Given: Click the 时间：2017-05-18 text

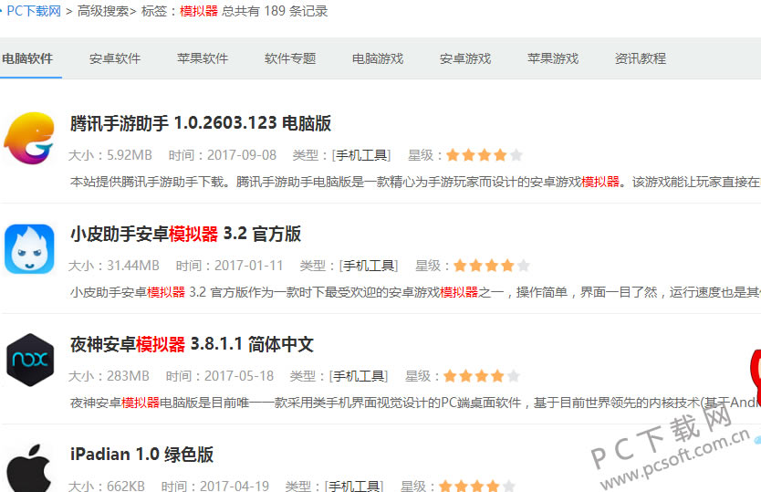Looking at the screenshot, I should 220,376.
